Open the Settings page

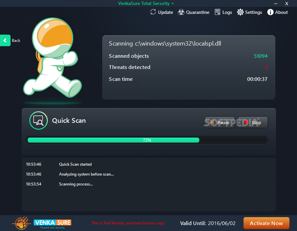click(x=249, y=12)
